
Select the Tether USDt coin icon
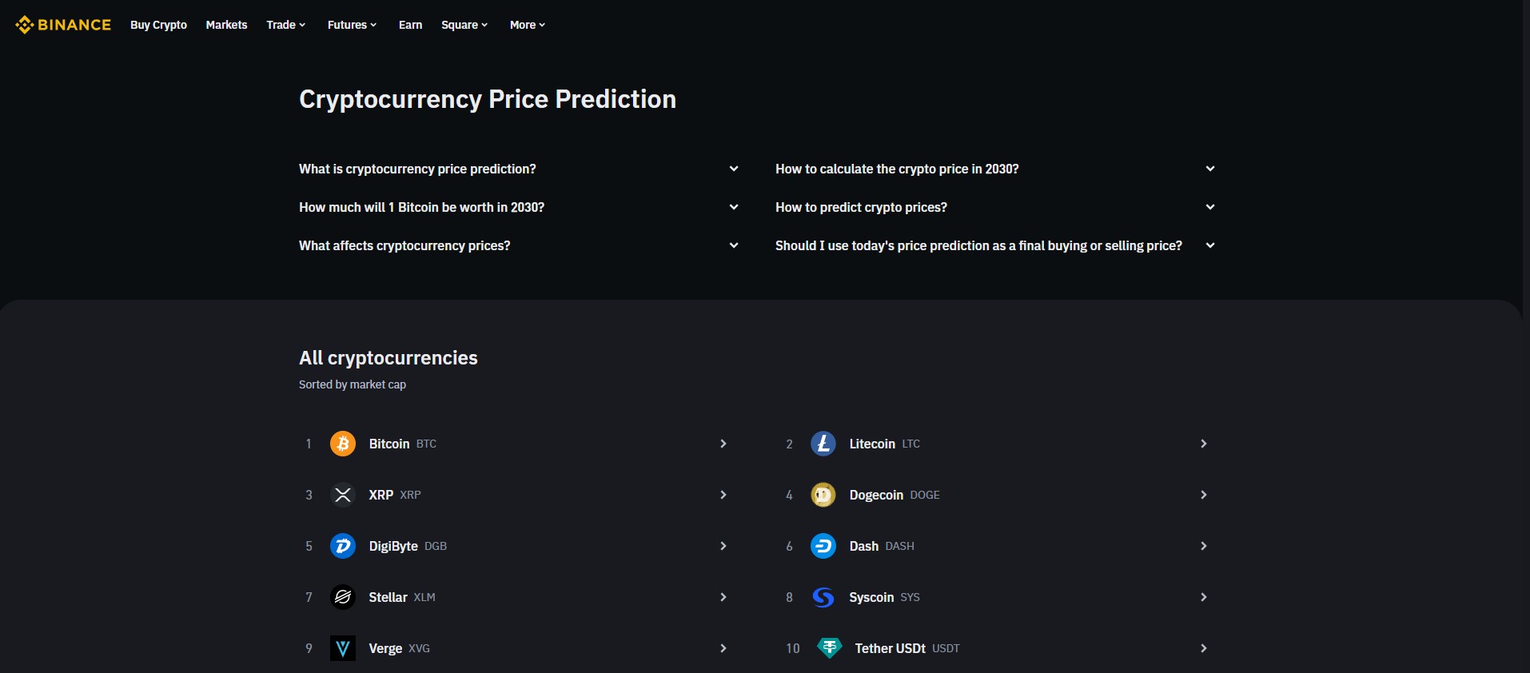tap(830, 648)
